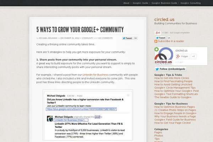This screenshot has height=142, width=213.
Task: Open the Photos category
Action: (x=159, y=136)
